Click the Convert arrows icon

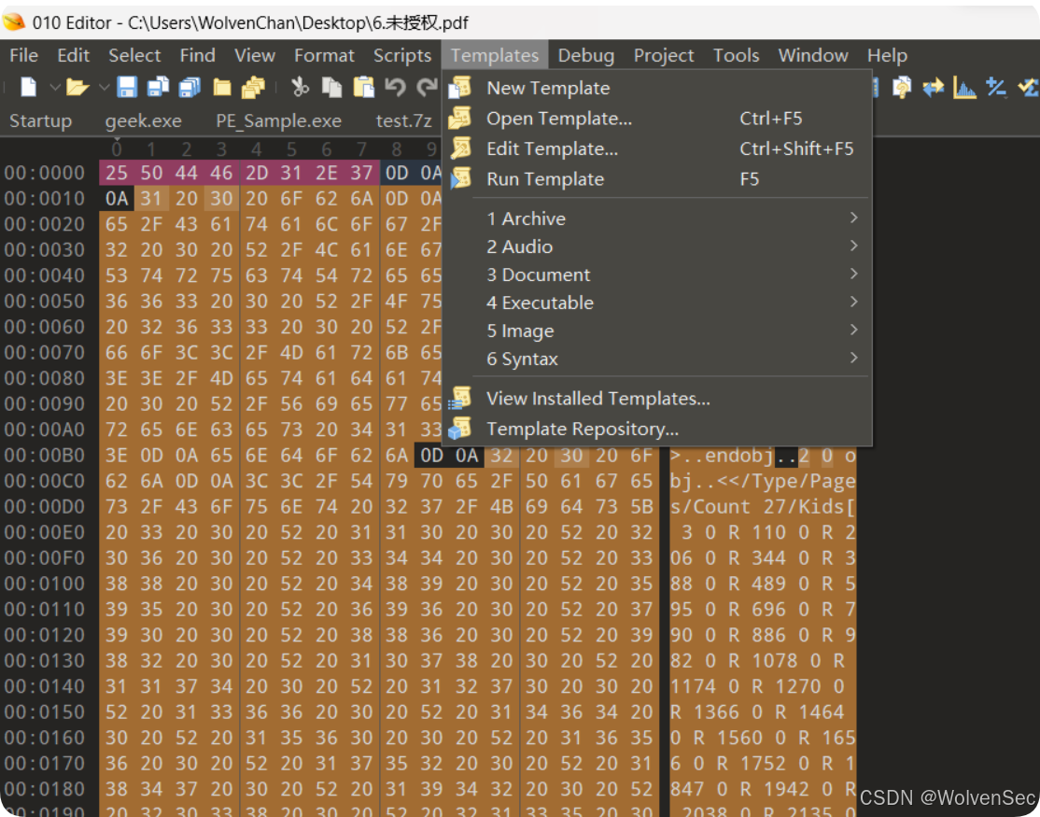point(934,87)
